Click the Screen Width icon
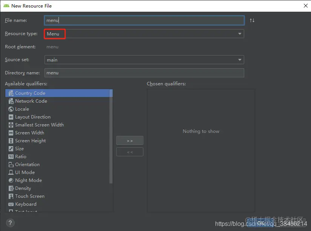This screenshot has width=311, height=231. [11, 132]
